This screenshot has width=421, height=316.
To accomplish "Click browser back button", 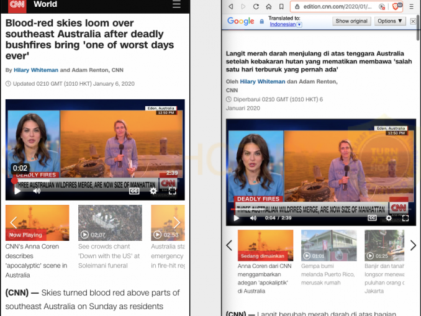I will coord(230,6).
